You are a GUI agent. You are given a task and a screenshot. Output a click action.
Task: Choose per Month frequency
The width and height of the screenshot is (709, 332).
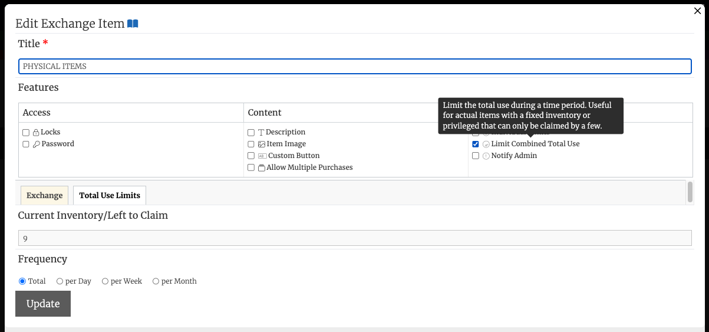pyautogui.click(x=156, y=281)
